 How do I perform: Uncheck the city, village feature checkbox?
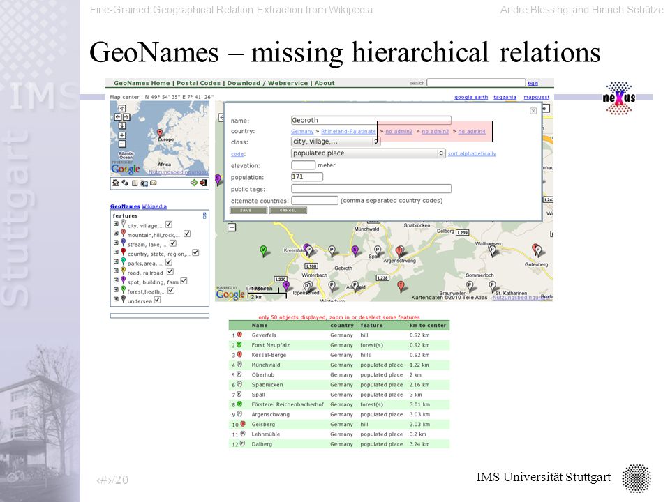click(x=169, y=225)
